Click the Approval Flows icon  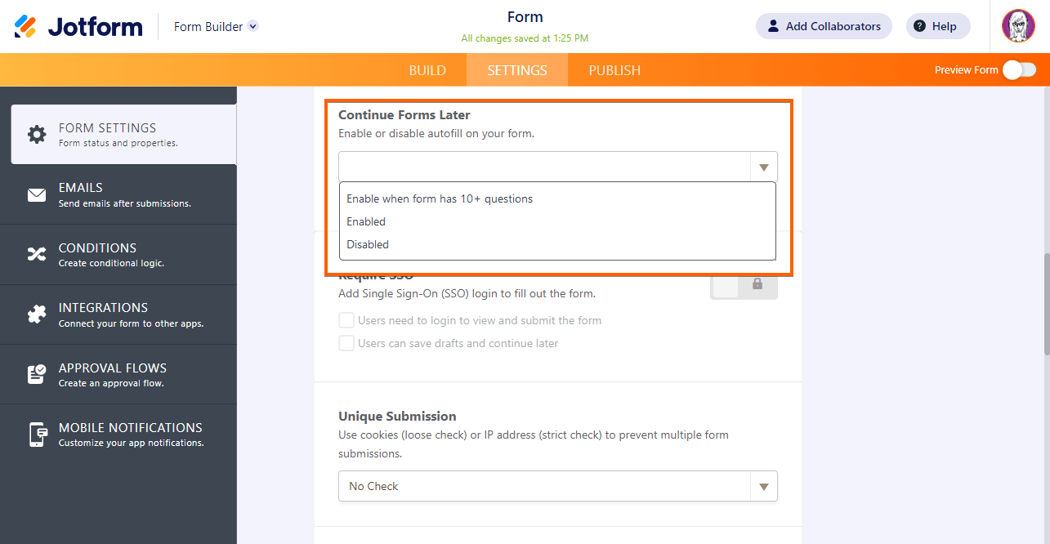[x=37, y=374]
